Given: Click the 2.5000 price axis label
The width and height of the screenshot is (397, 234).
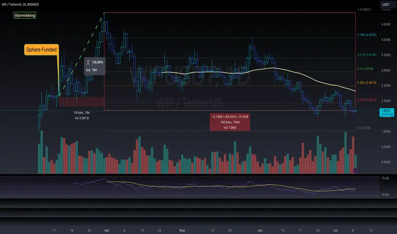Looking at the screenshot, I should [386, 86].
